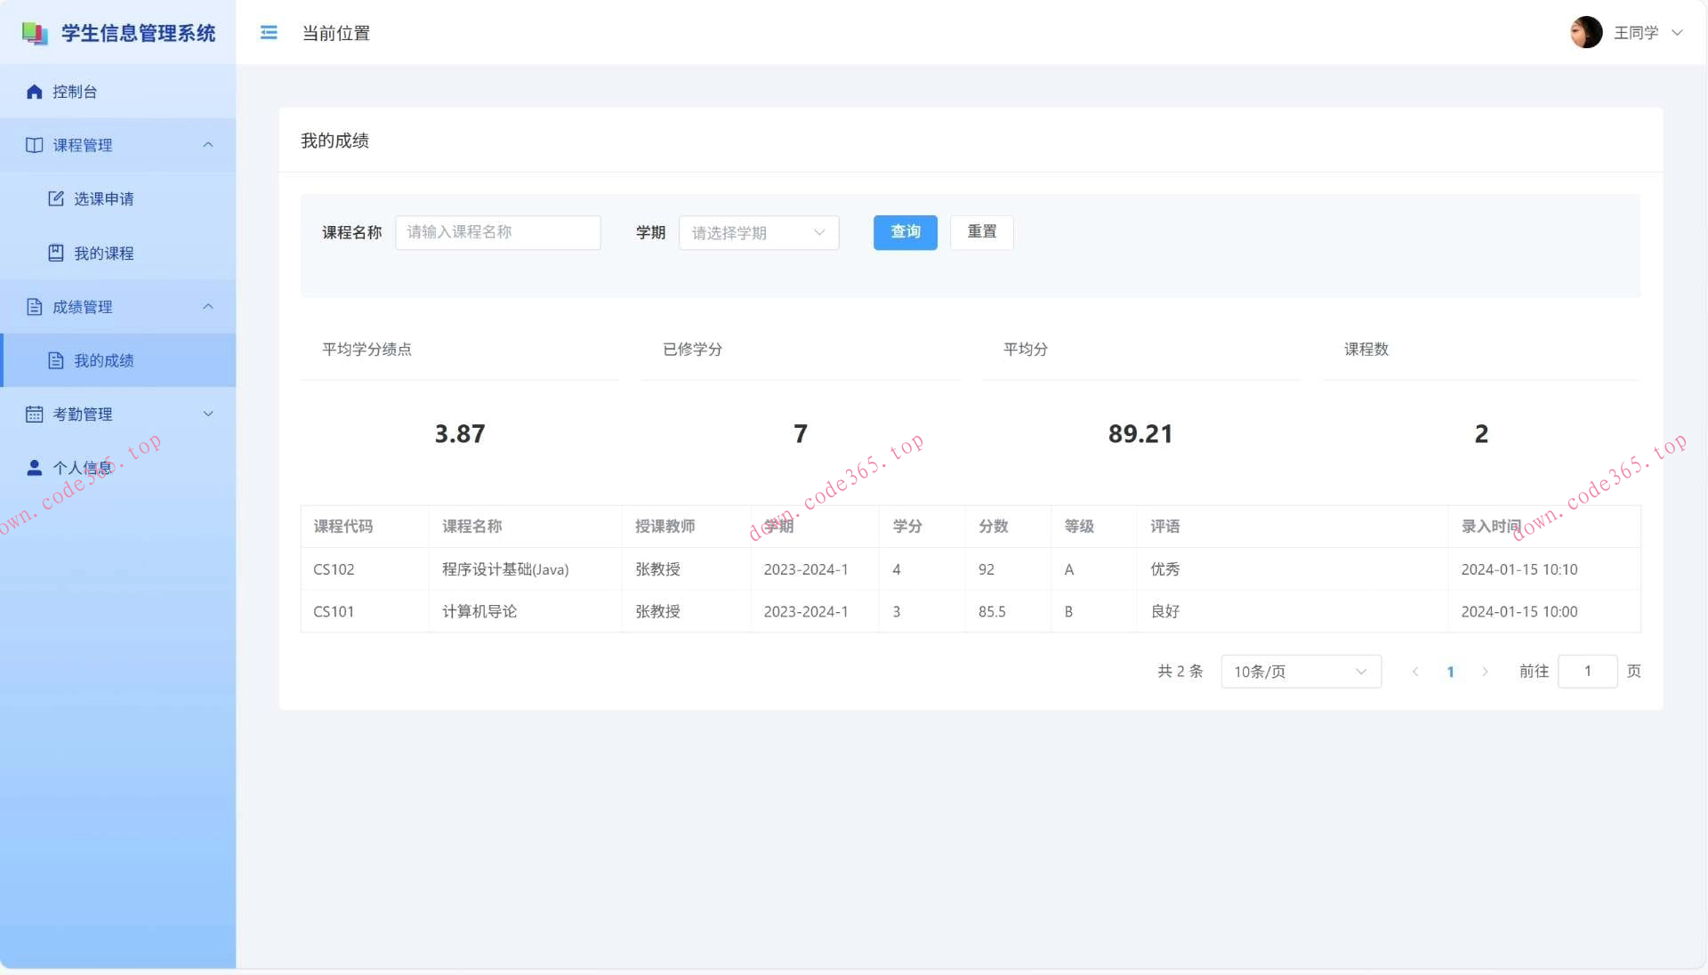
Task: Click the system logo icon
Action: coord(35,34)
